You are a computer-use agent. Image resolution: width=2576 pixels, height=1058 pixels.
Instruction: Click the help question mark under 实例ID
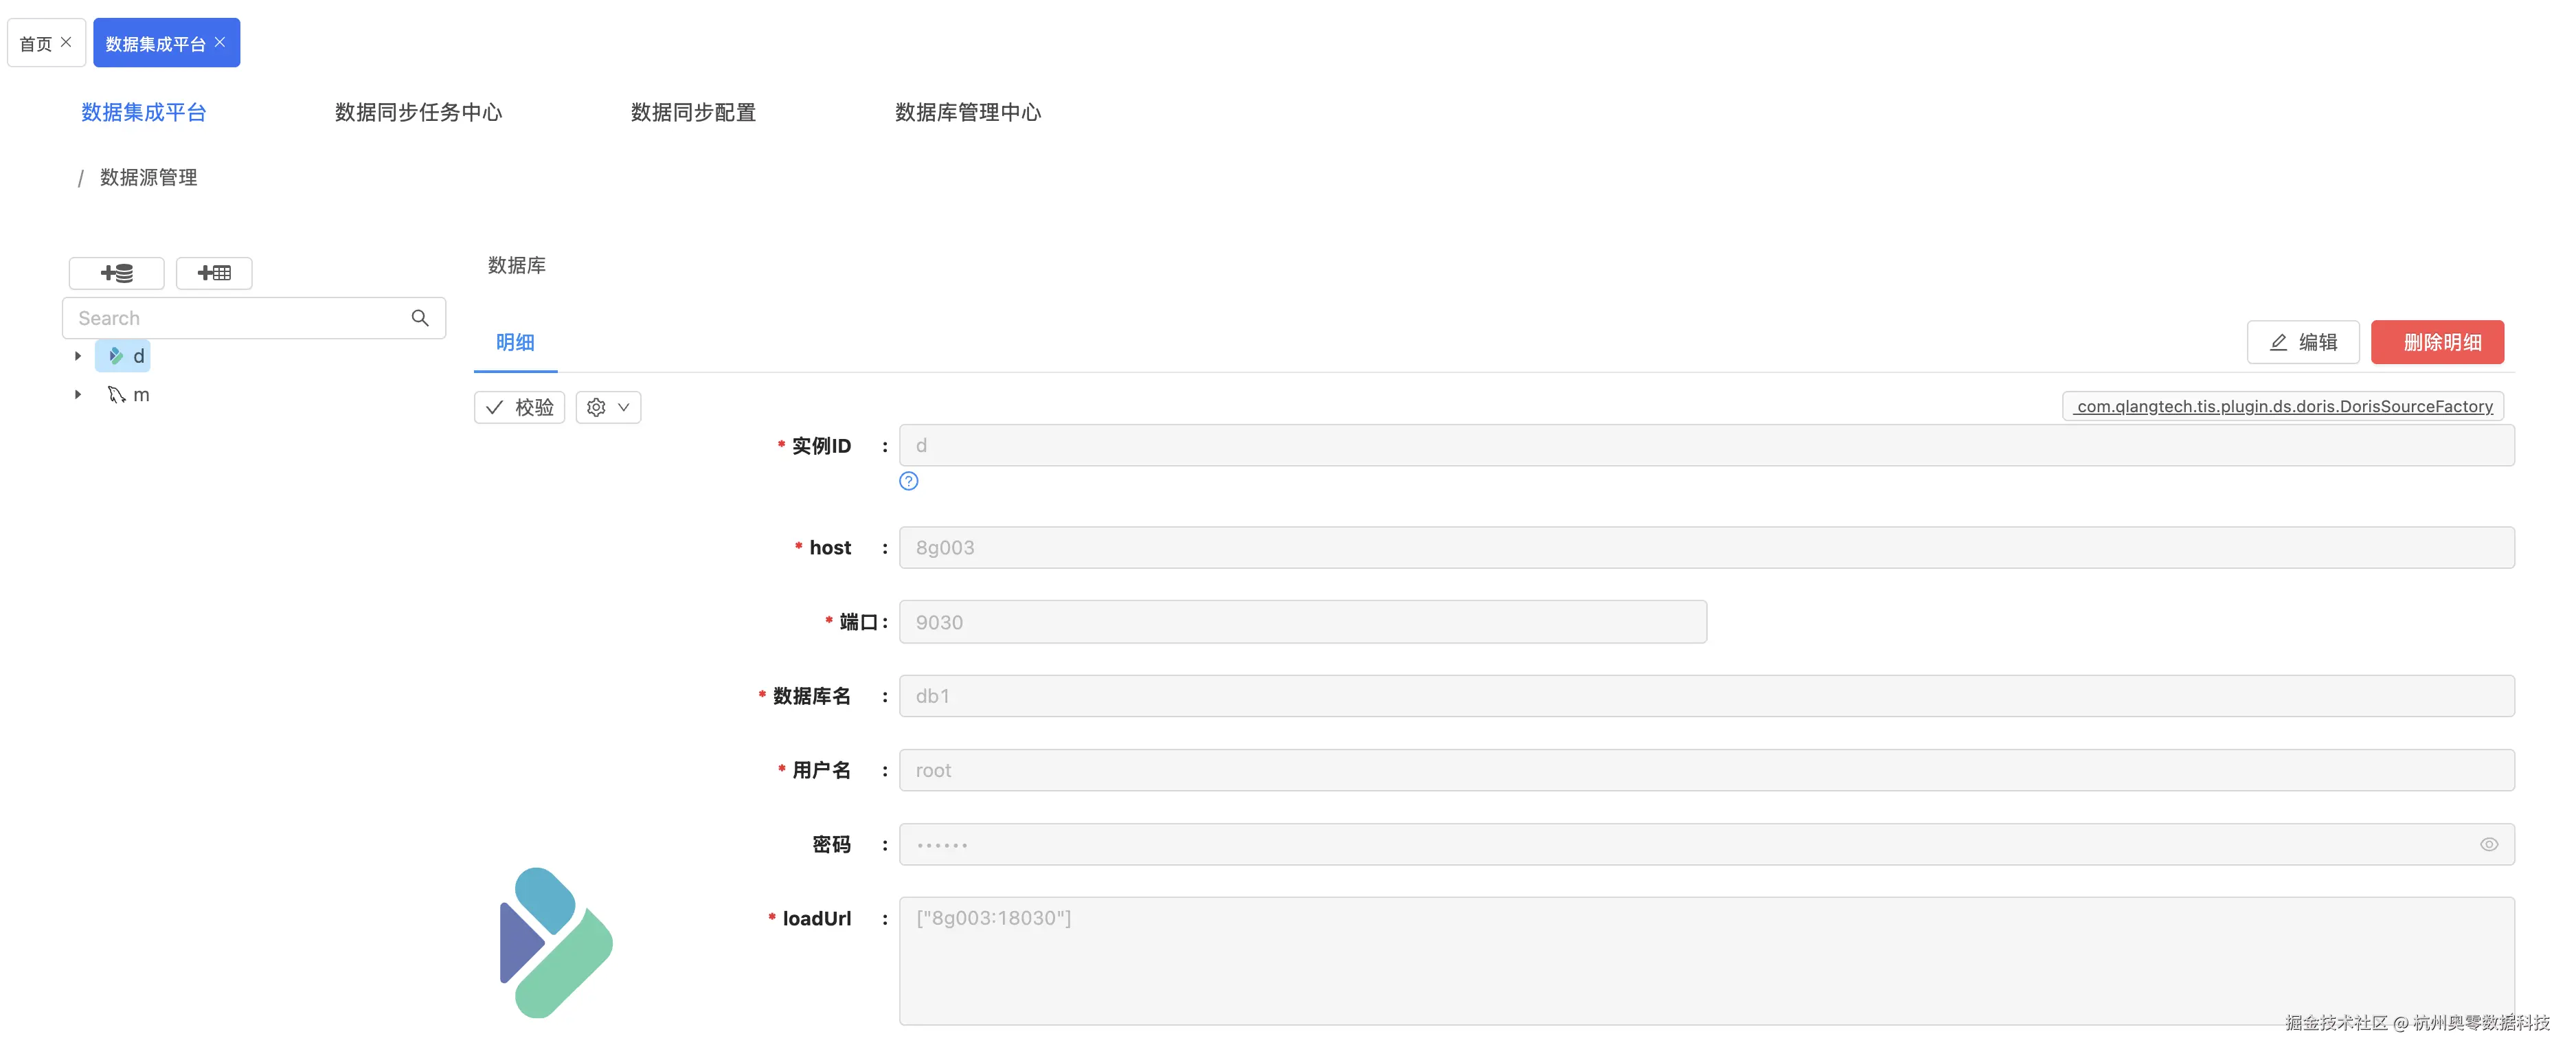[908, 481]
